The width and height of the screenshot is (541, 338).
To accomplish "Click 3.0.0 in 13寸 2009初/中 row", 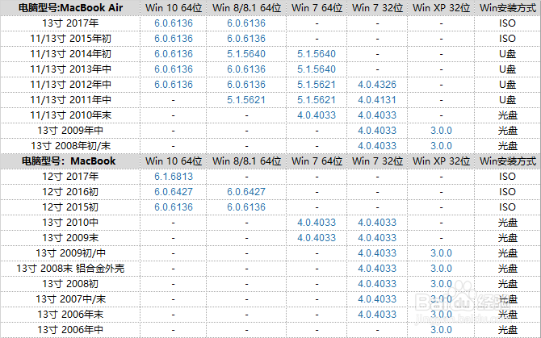I will (442, 253).
